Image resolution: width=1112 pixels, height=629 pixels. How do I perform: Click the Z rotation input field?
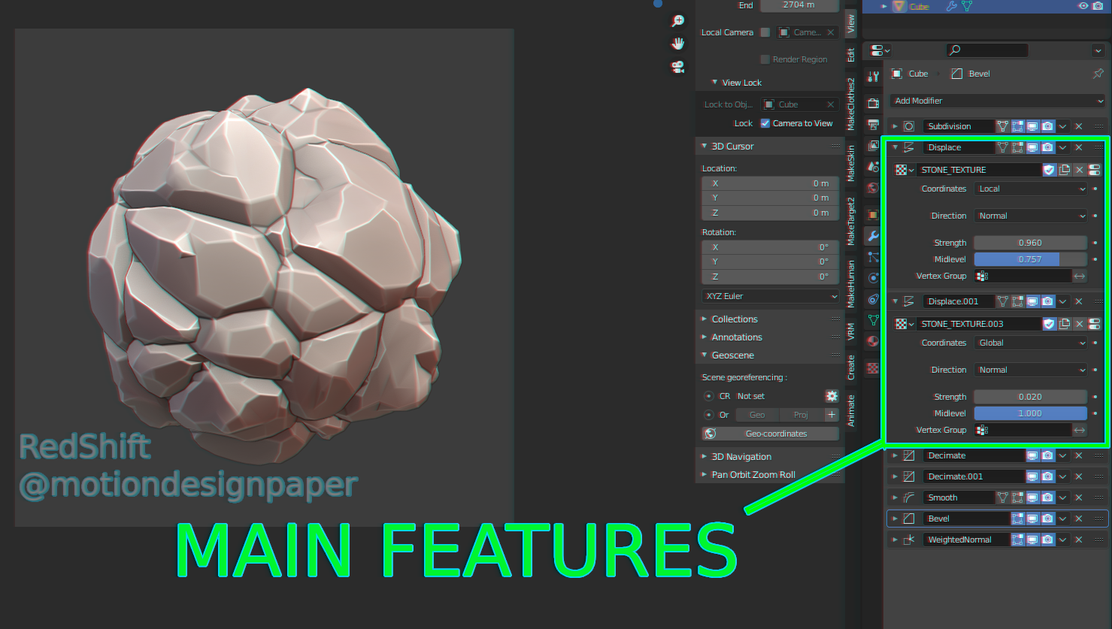pos(769,276)
